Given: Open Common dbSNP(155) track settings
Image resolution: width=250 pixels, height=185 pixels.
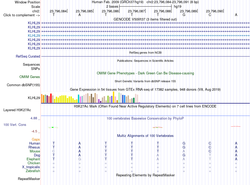Looking at the screenshot, I should [23, 85].
